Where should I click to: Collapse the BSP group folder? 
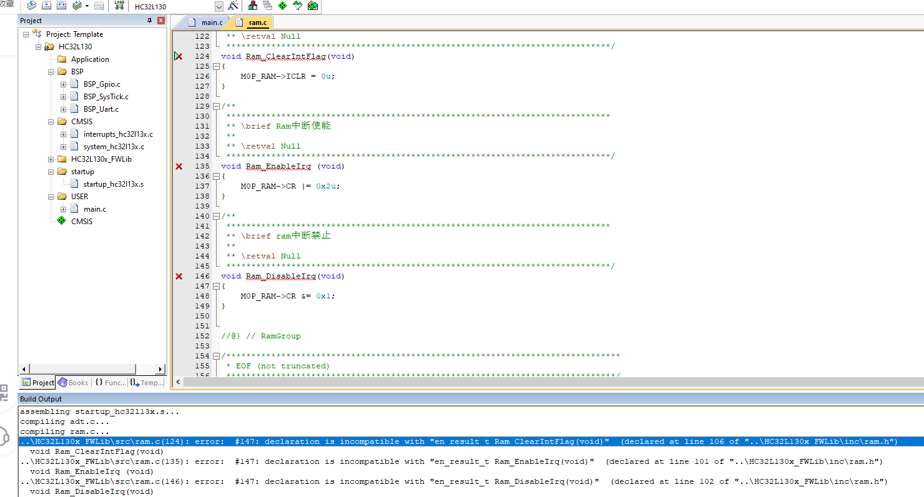[x=51, y=72]
